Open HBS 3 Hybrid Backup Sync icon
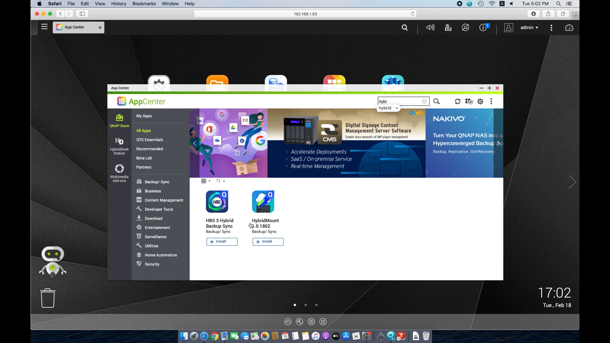 coord(217,202)
